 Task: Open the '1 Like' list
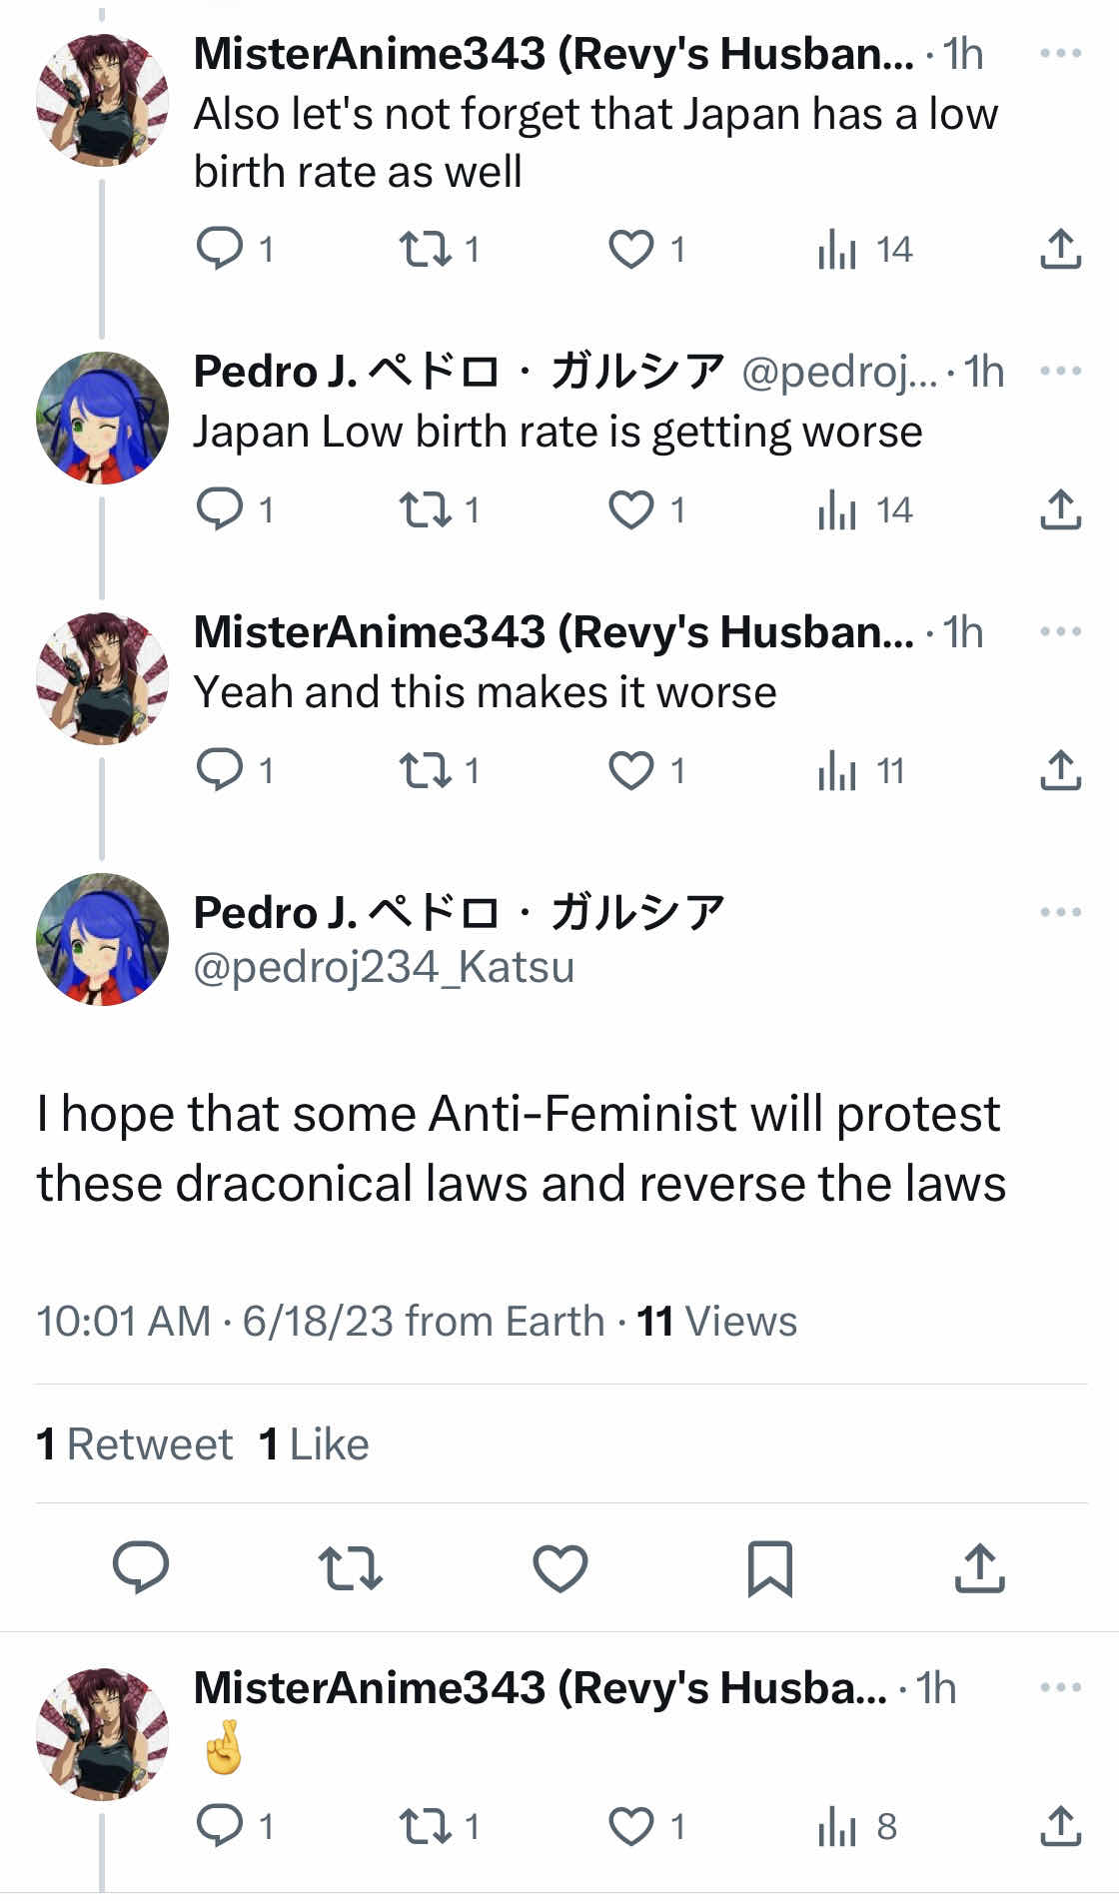pyautogui.click(x=314, y=1444)
